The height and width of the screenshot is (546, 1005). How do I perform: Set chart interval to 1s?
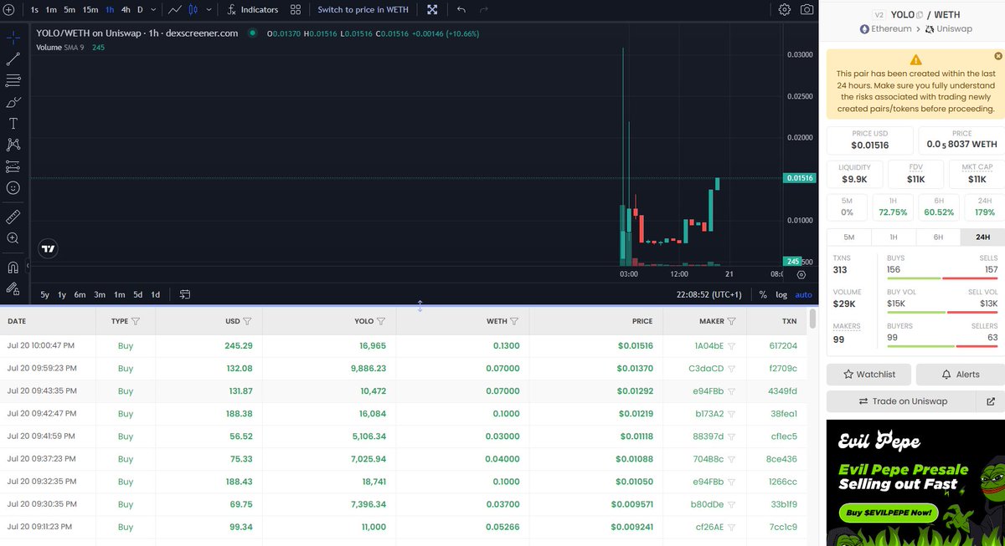point(34,10)
